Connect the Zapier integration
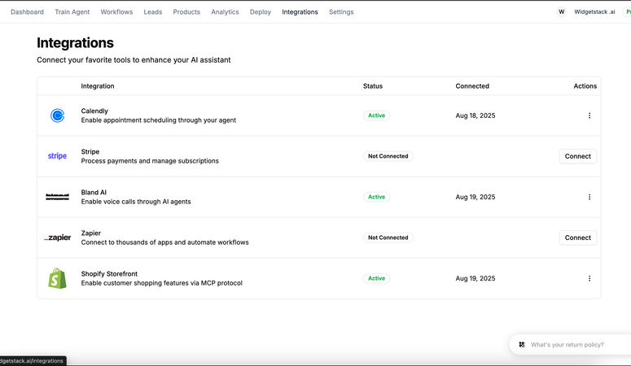Image resolution: width=631 pixels, height=366 pixels. tap(577, 237)
